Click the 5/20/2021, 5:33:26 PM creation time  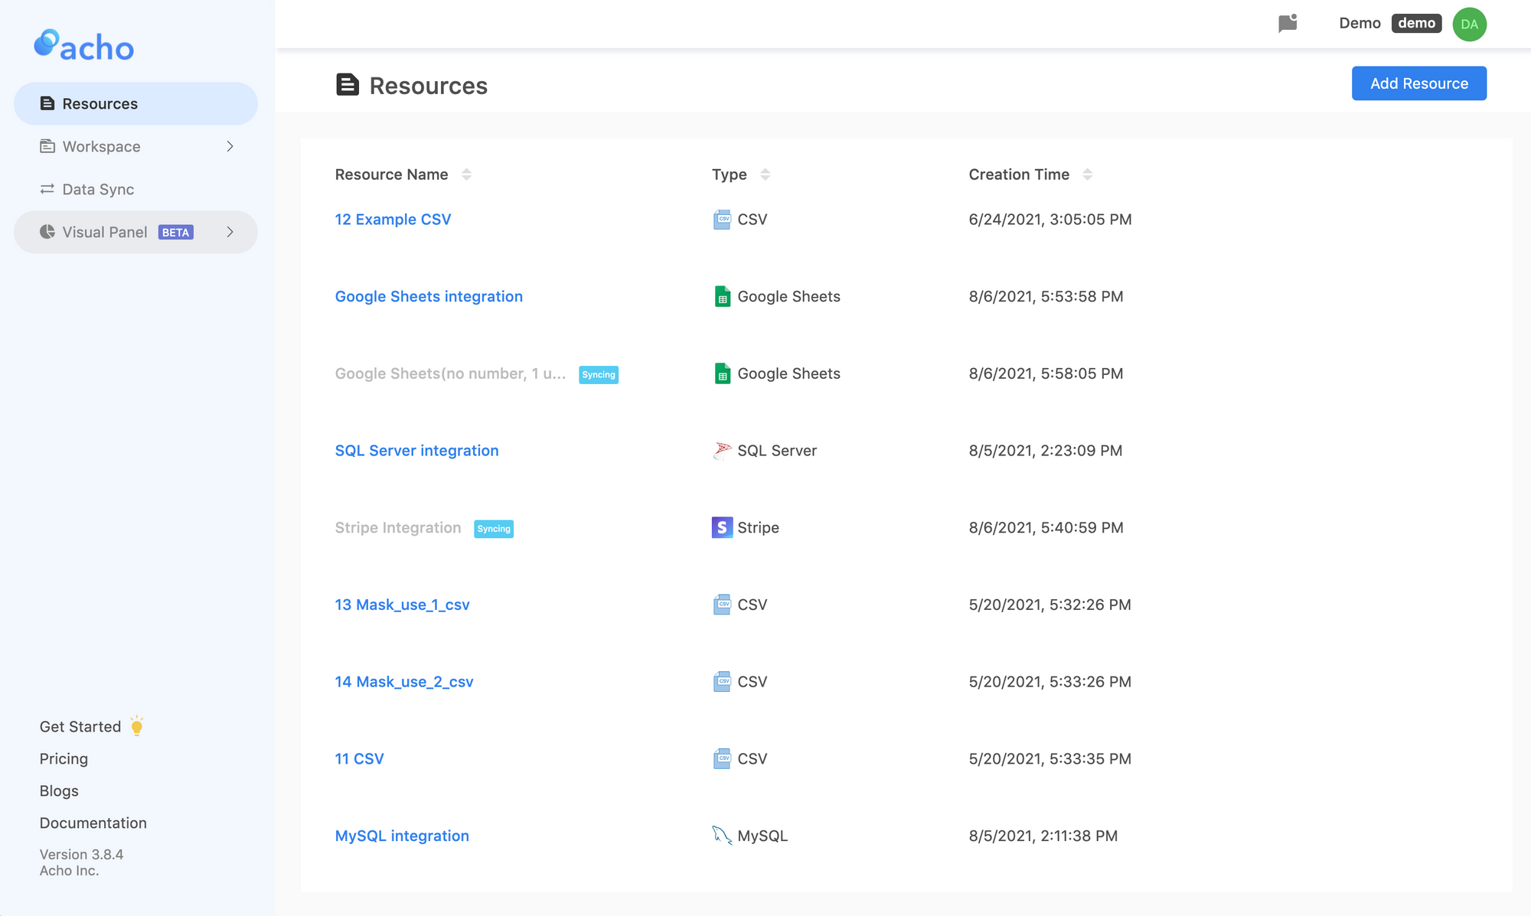click(1050, 682)
